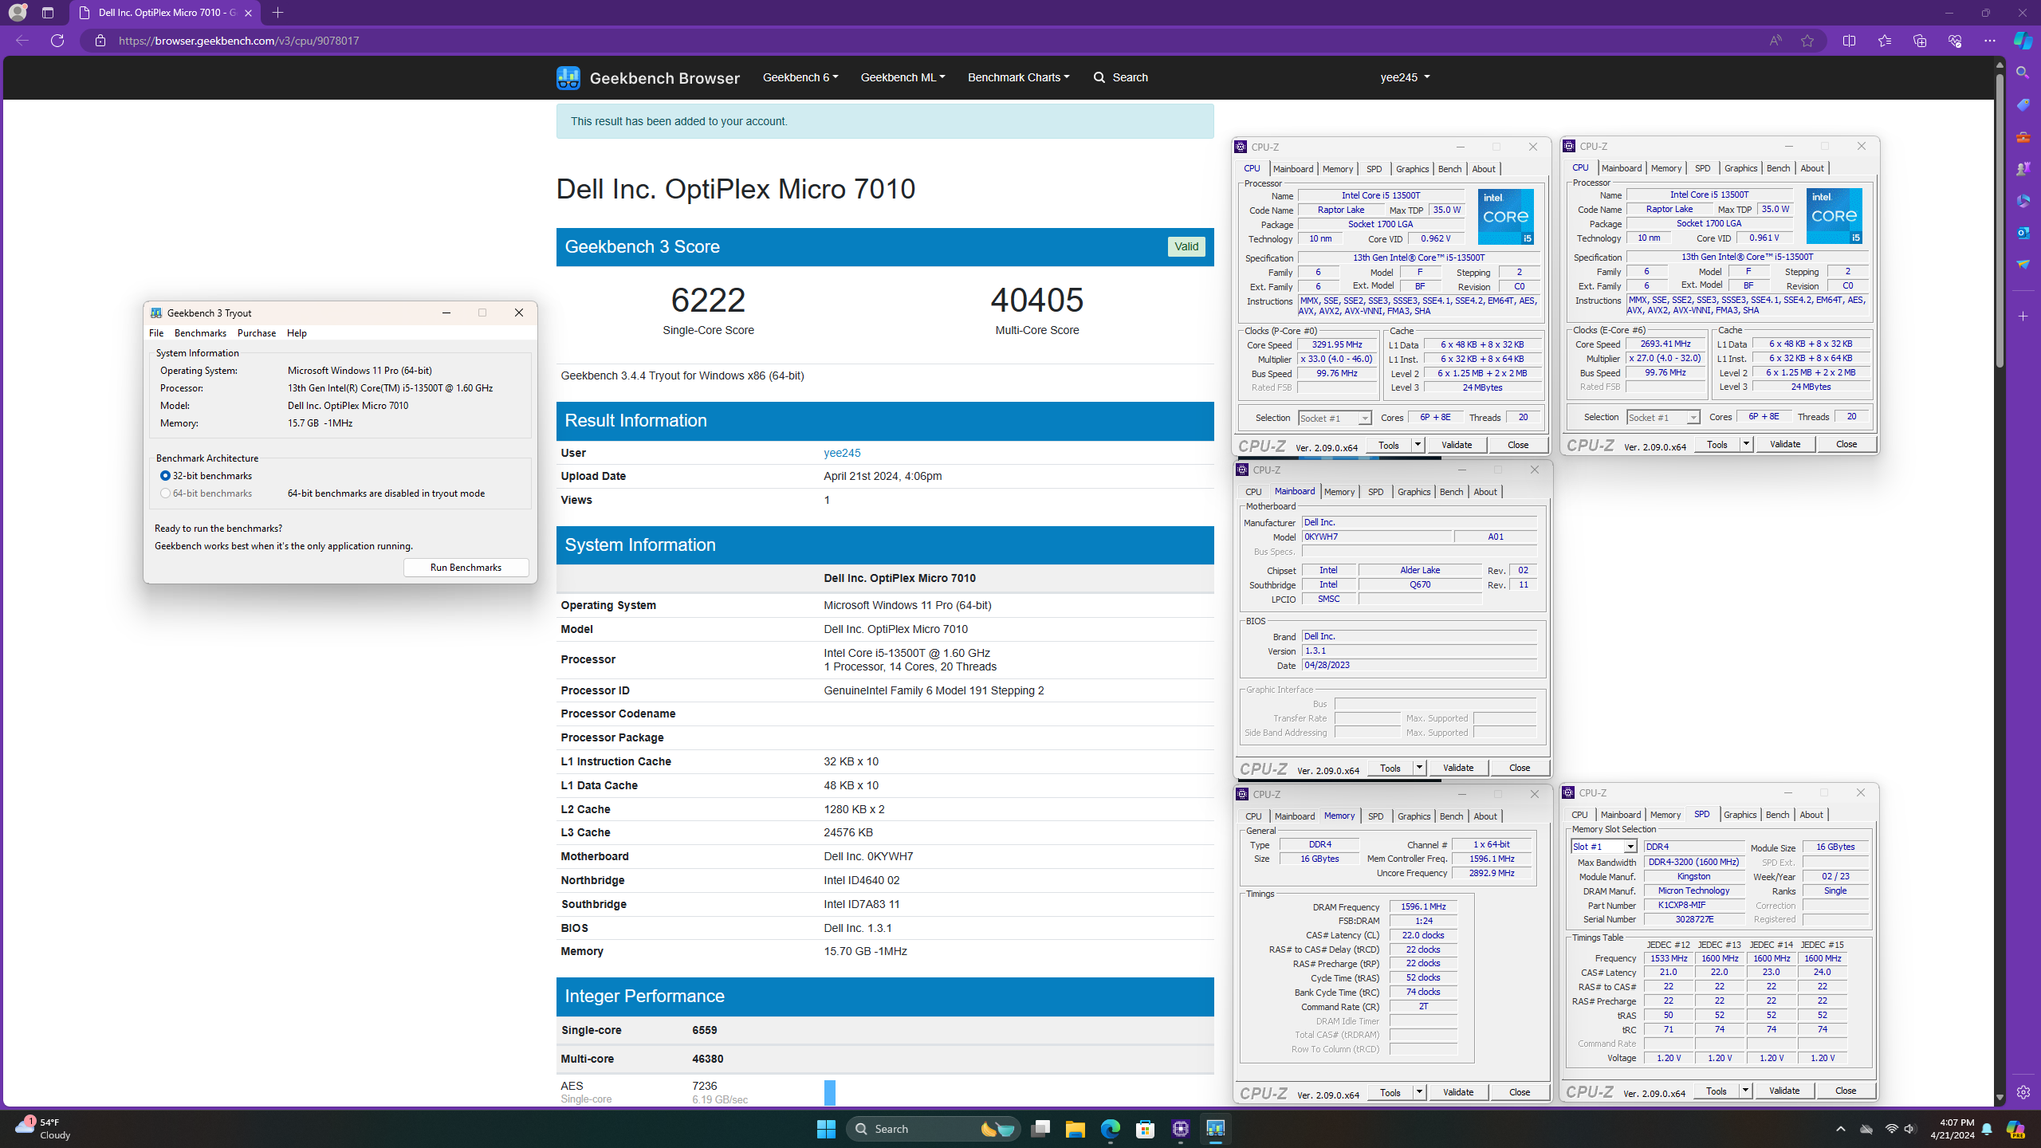Switch to Graphics tab in E-Core CPU-Z window
Image resolution: width=2041 pixels, height=1148 pixels.
[1740, 168]
